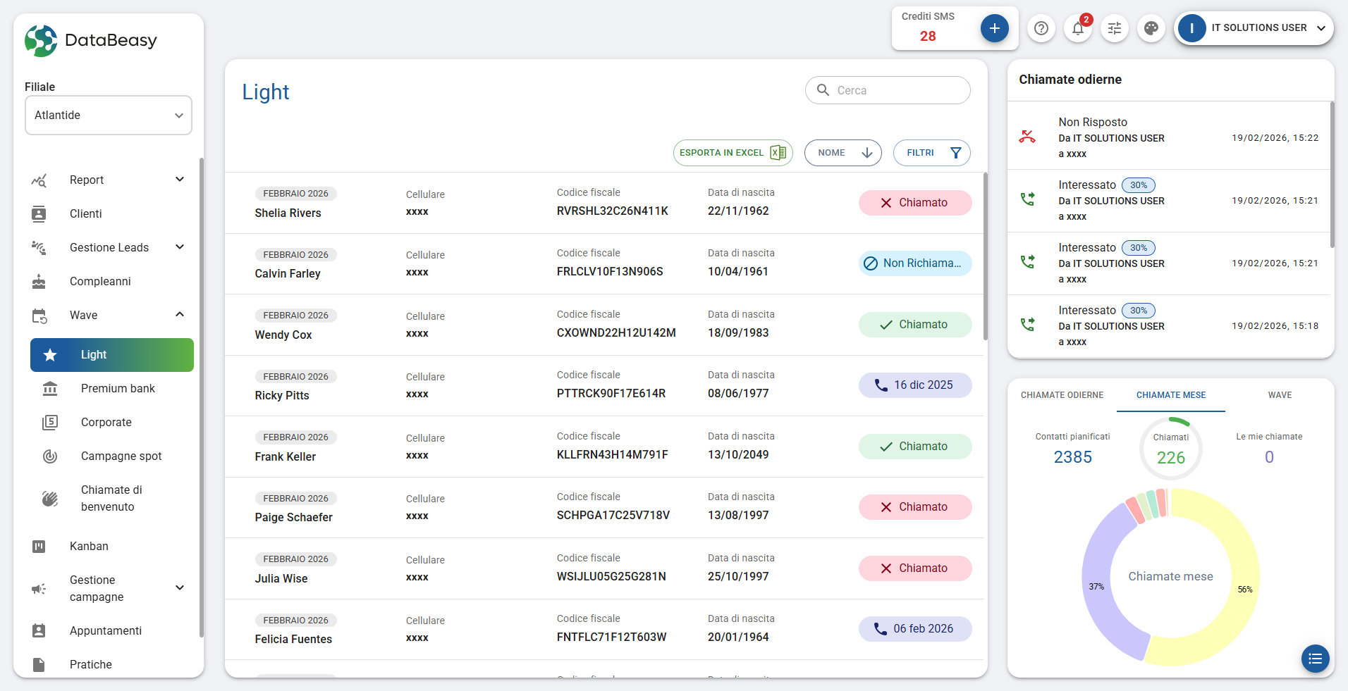Viewport: 1348px width, 691px height.
Task: Open the Filiale Atlantide dropdown
Action: click(x=109, y=116)
